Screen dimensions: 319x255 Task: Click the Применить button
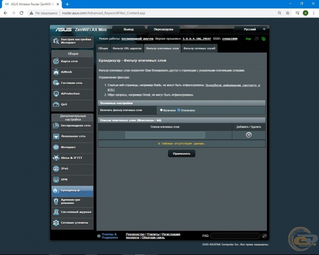[x=181, y=154]
